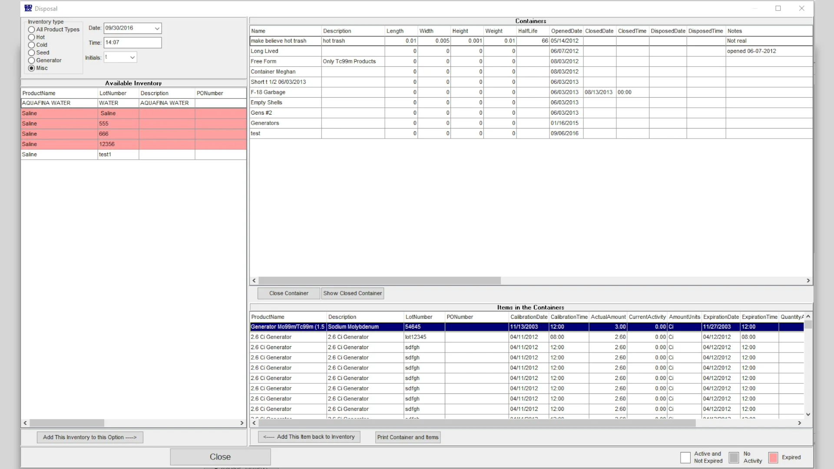Open the Date dropdown
Viewport: 834px width, 469px height.
(x=156, y=28)
